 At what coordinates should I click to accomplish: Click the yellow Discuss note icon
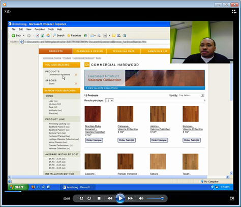(114, 36)
